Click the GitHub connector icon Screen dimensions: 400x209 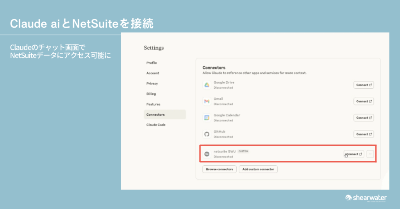coord(207,134)
